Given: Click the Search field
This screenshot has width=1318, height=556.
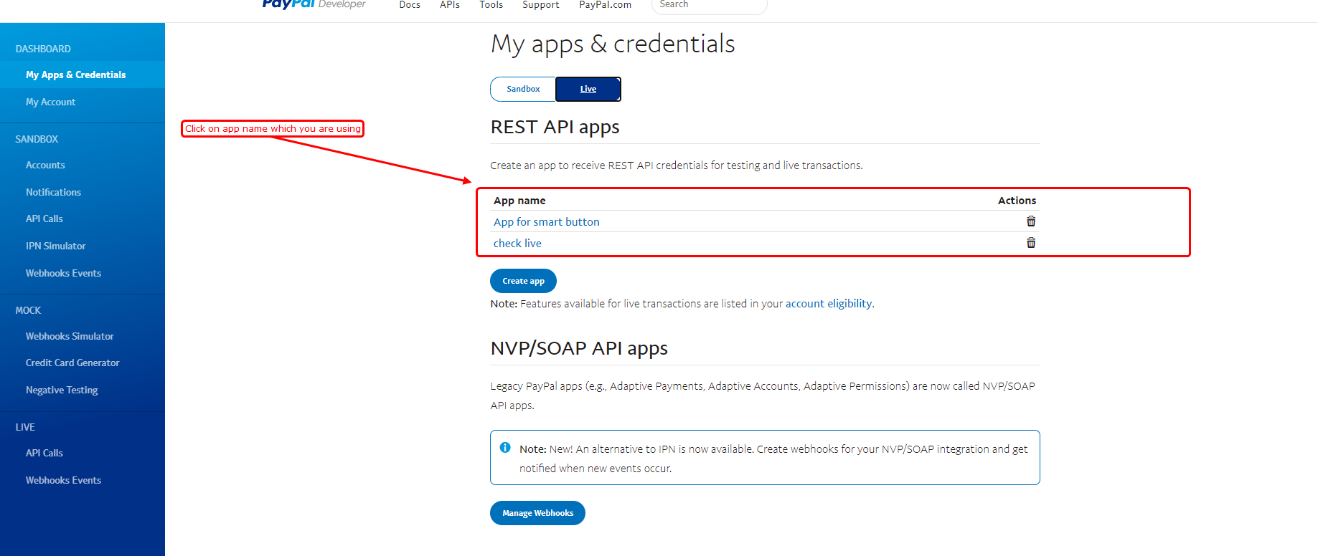Looking at the screenshot, I should click(x=709, y=5).
